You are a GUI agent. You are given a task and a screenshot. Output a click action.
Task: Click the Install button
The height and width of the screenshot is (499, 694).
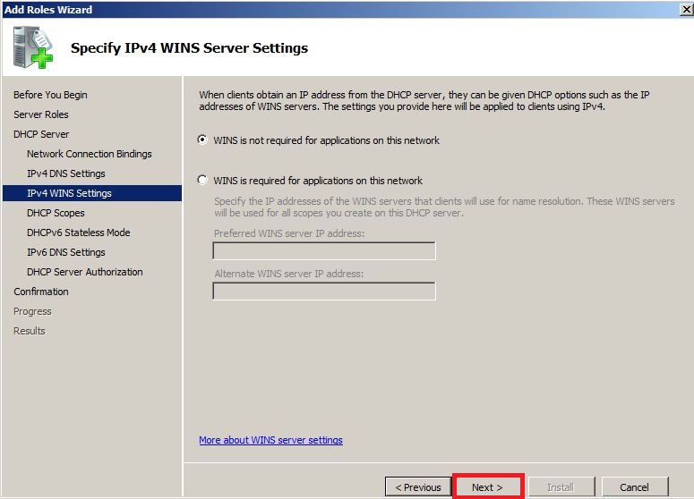click(561, 487)
